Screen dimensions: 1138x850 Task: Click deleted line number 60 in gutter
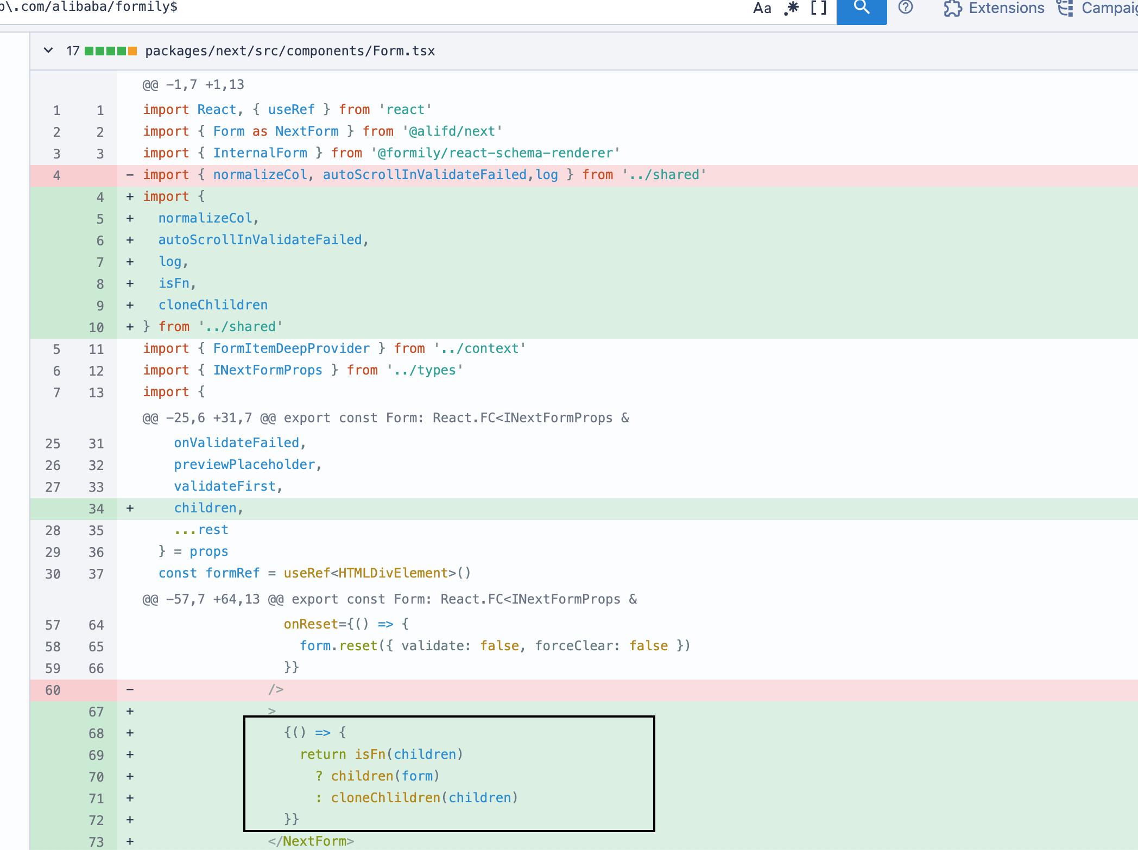pos(53,690)
